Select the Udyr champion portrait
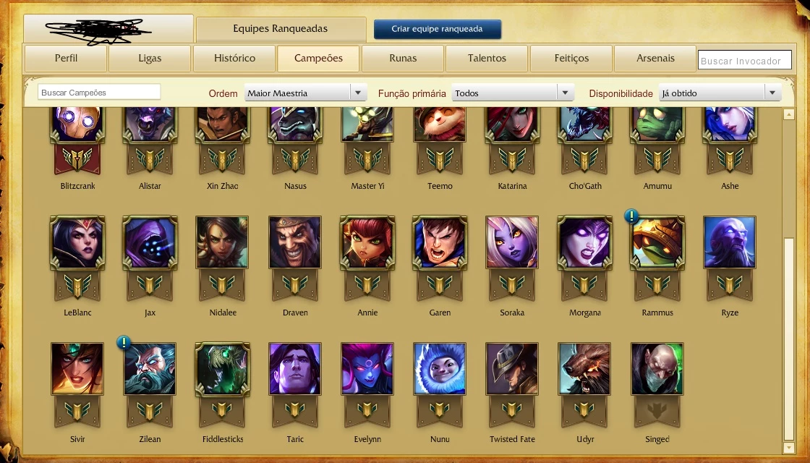The height and width of the screenshot is (463, 810). [585, 369]
